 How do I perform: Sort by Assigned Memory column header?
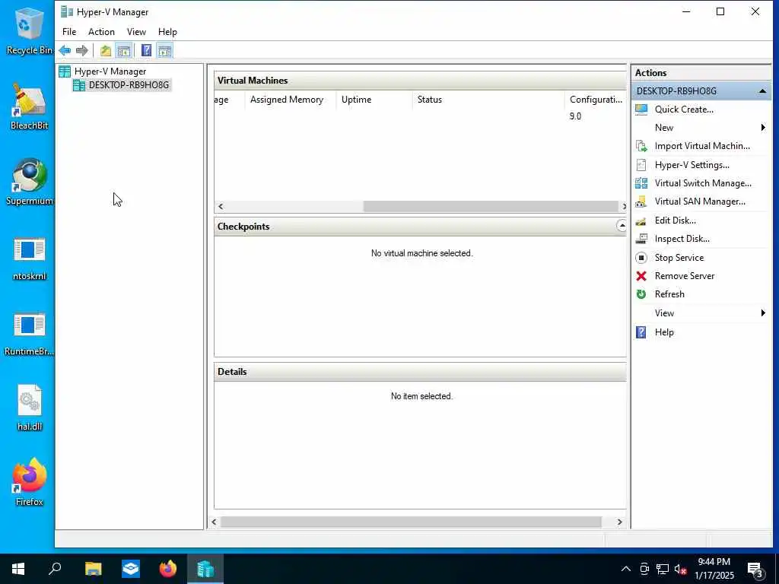(291, 100)
